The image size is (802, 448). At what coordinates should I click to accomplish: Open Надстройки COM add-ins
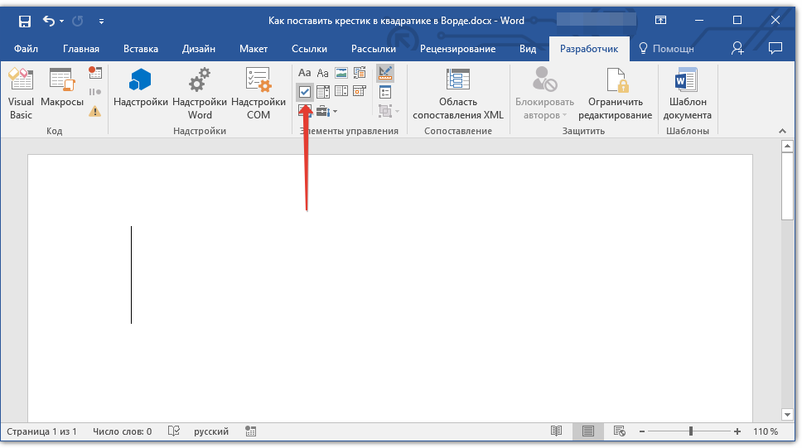(258, 93)
